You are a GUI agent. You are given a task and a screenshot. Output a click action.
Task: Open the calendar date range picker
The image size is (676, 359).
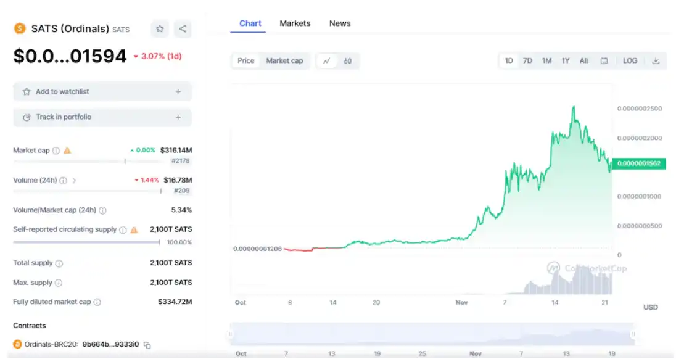pos(604,60)
